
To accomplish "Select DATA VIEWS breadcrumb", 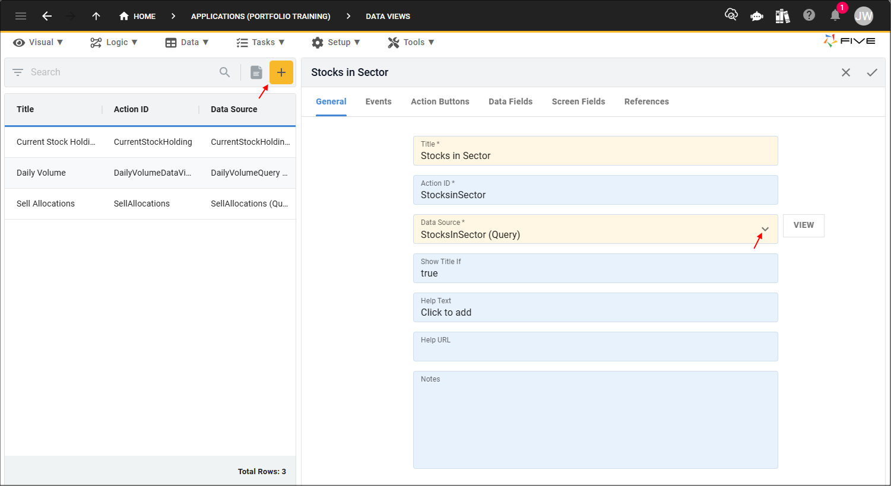I will coord(388,16).
